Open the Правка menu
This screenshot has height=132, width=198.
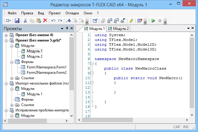pos(27,13)
